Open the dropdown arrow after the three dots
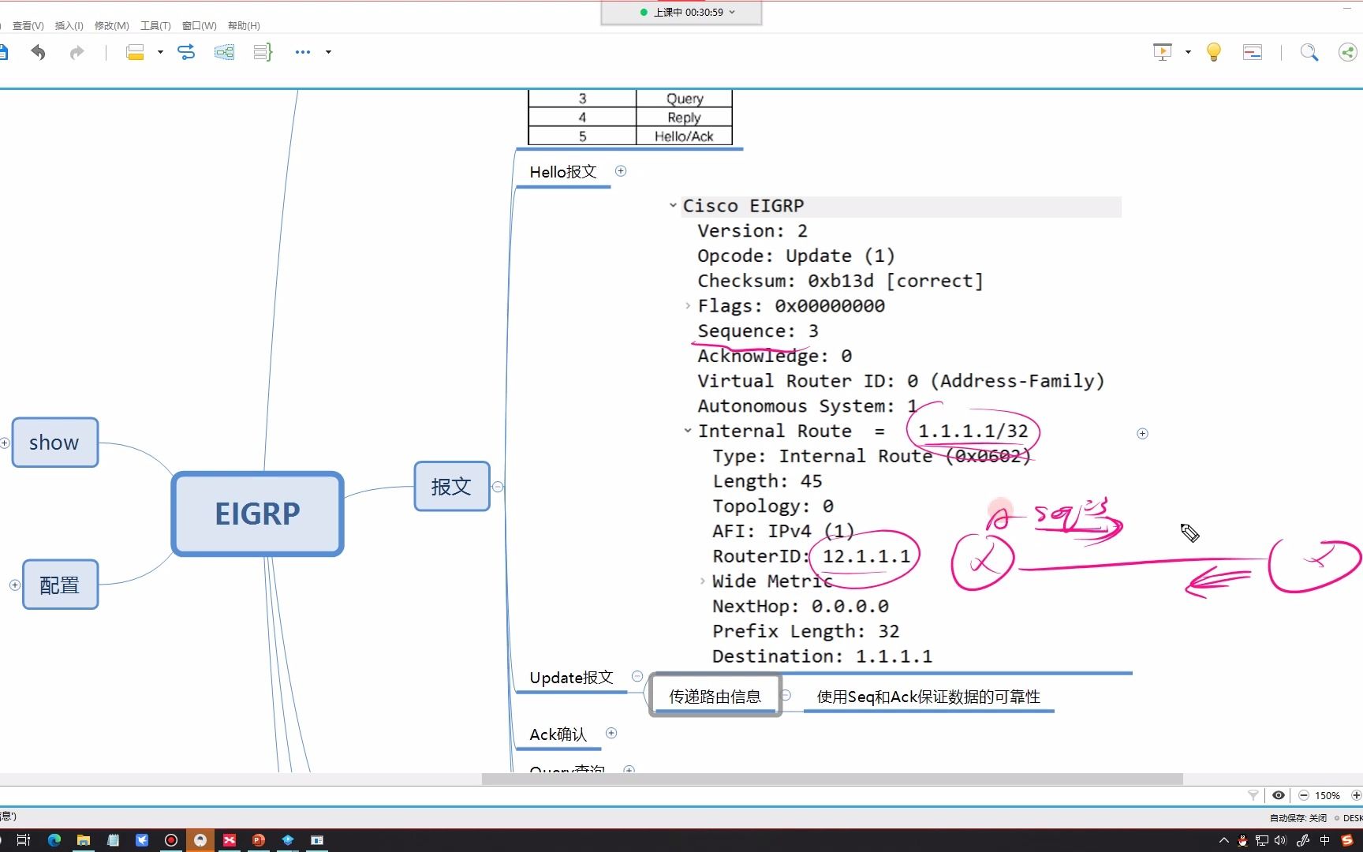 click(x=328, y=52)
